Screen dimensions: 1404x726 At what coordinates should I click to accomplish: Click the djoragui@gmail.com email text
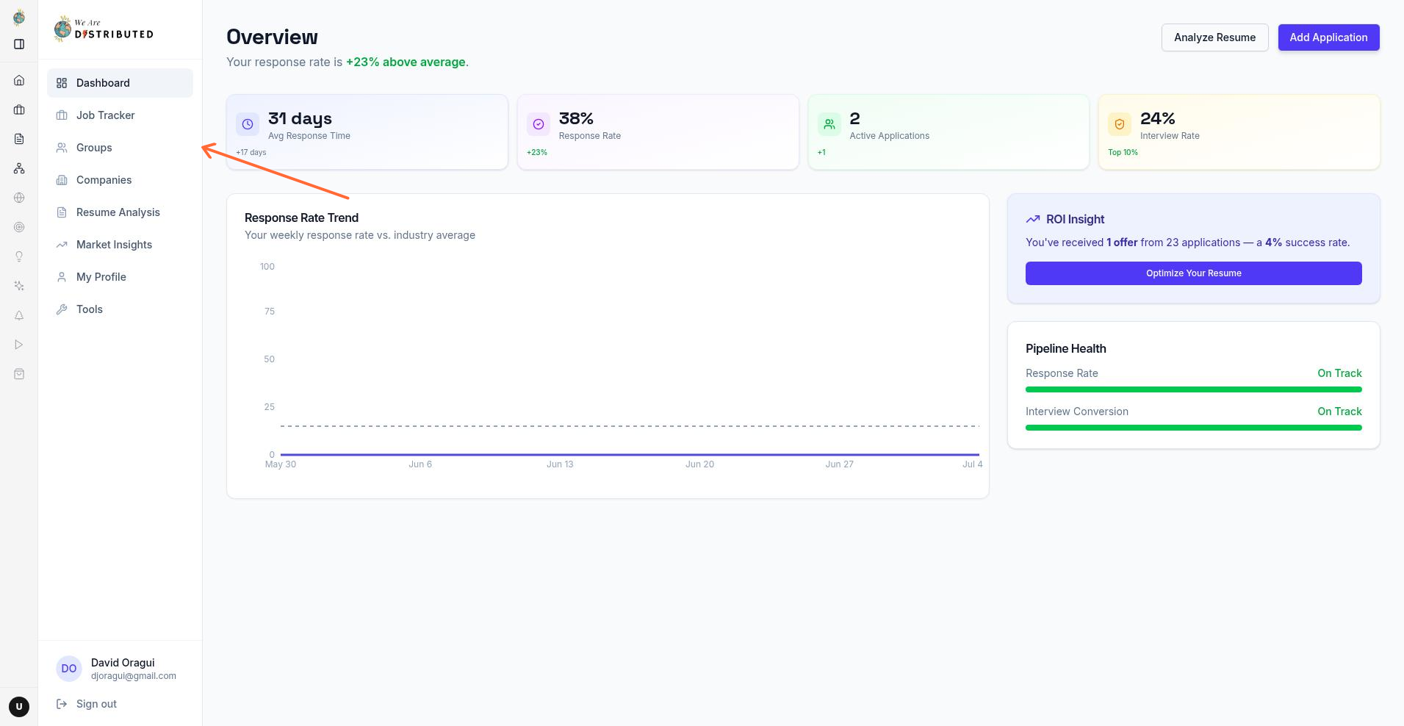134,676
